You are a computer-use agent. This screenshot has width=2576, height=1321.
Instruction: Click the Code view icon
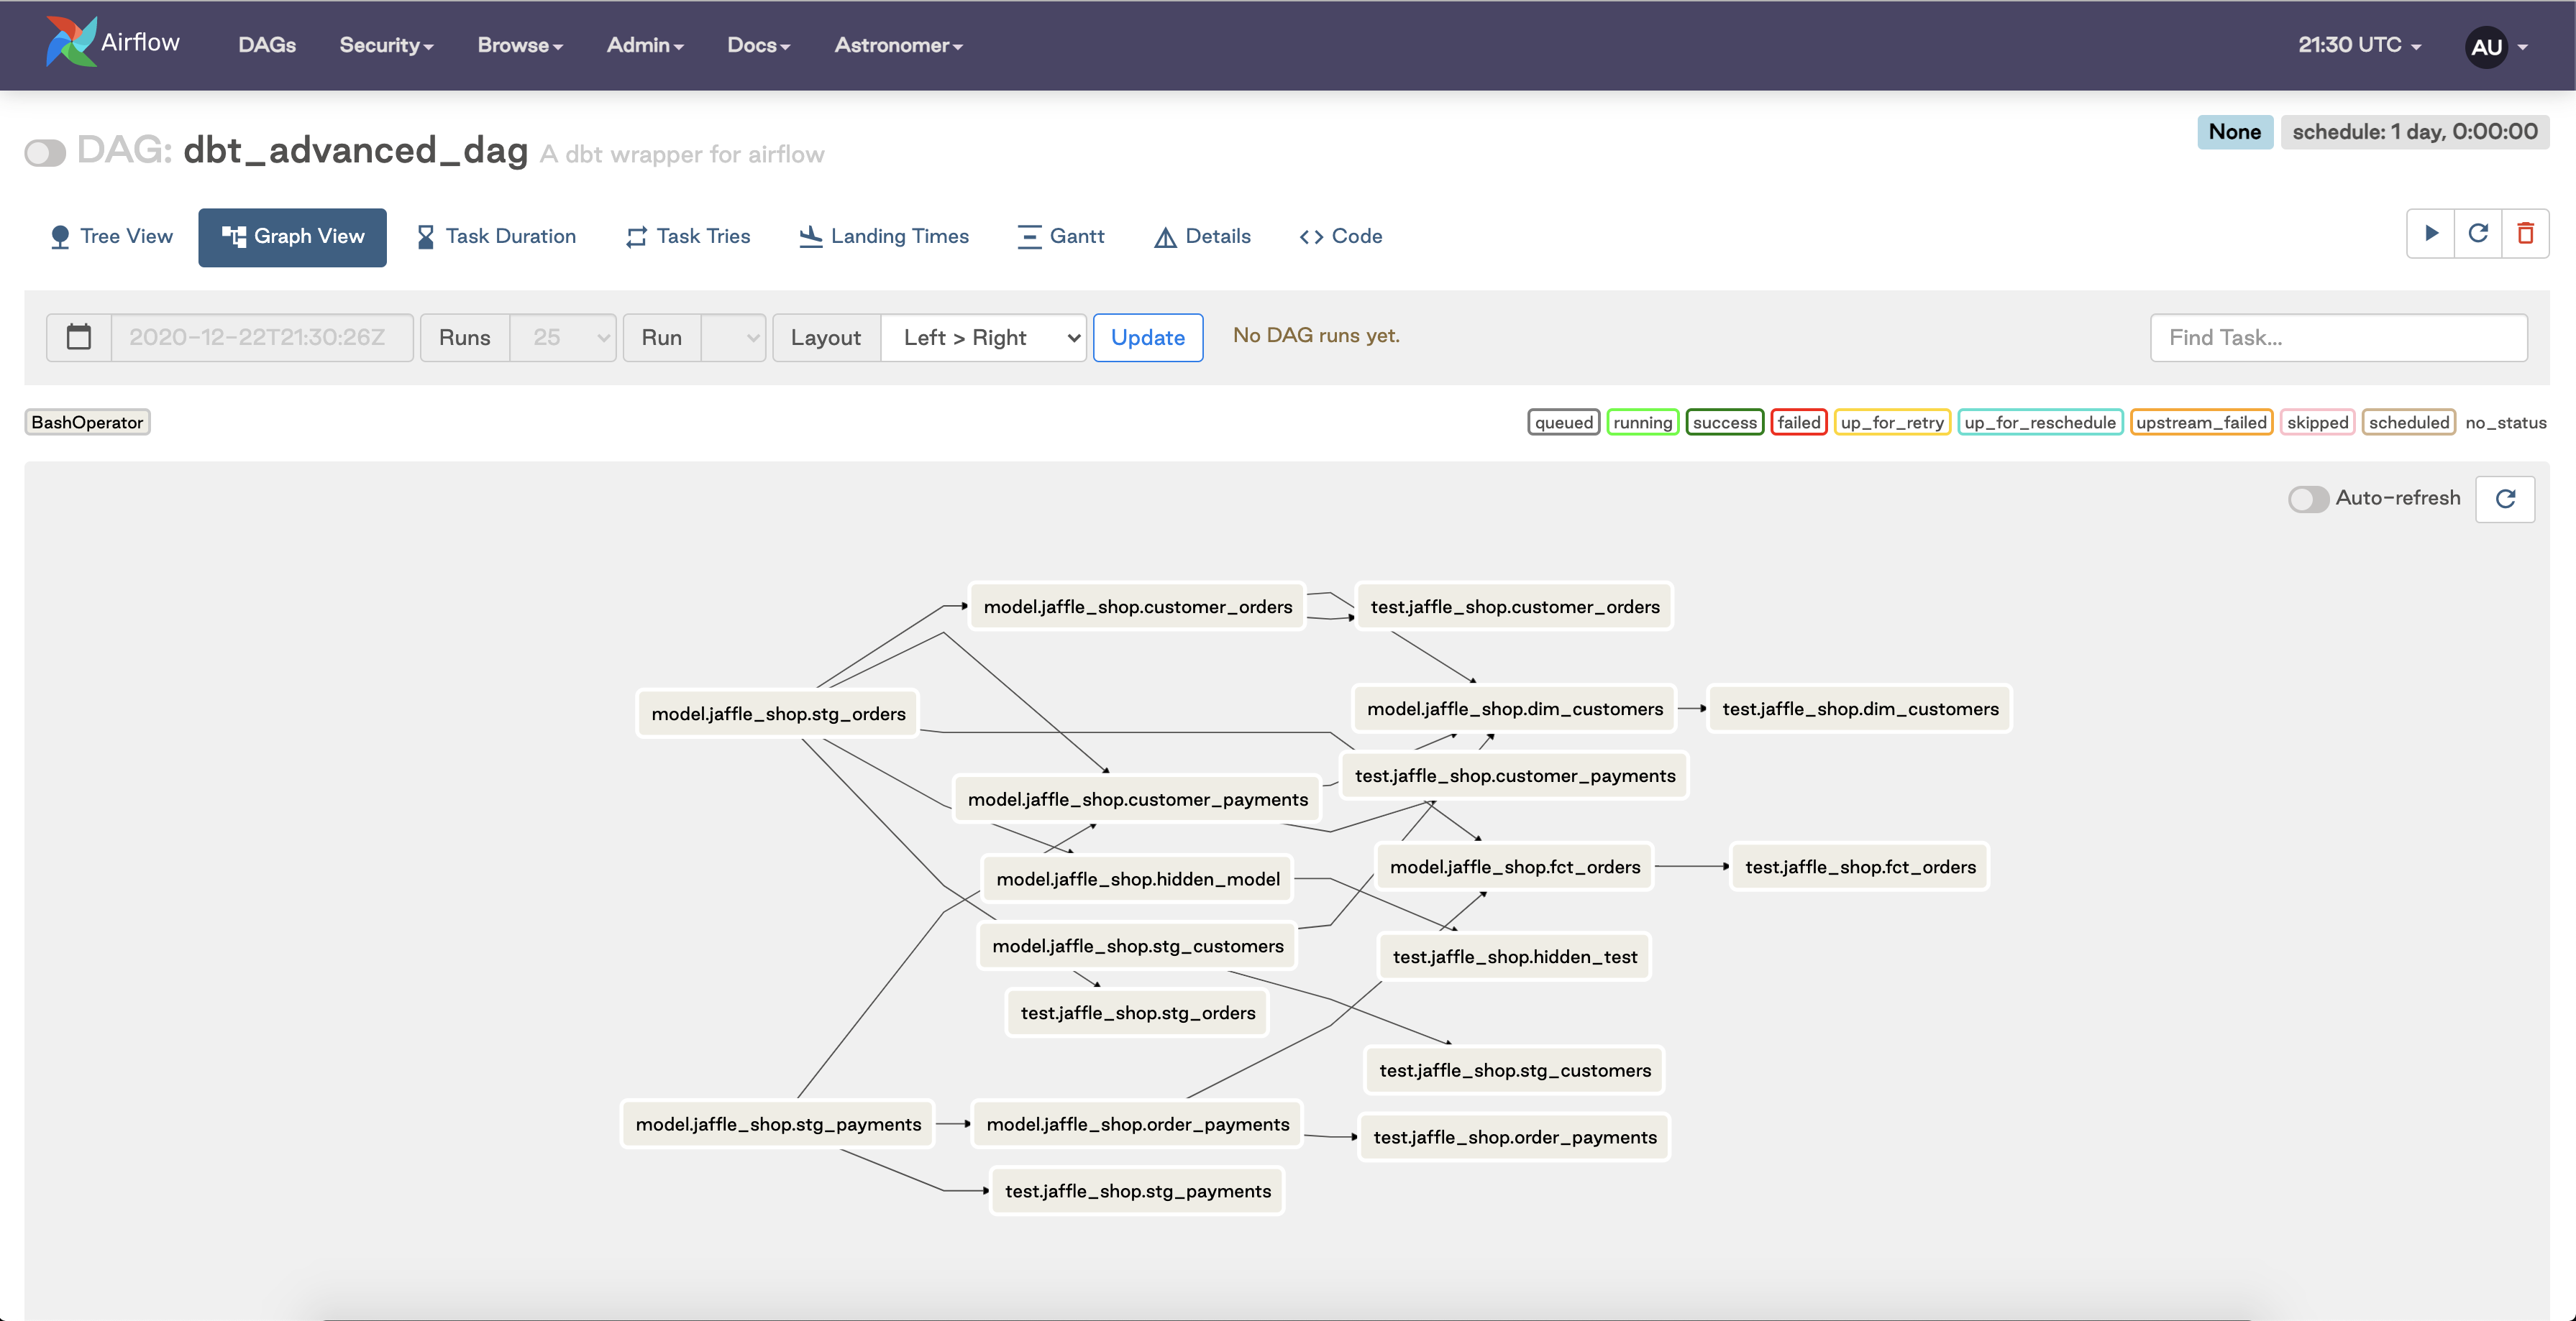[1340, 234]
